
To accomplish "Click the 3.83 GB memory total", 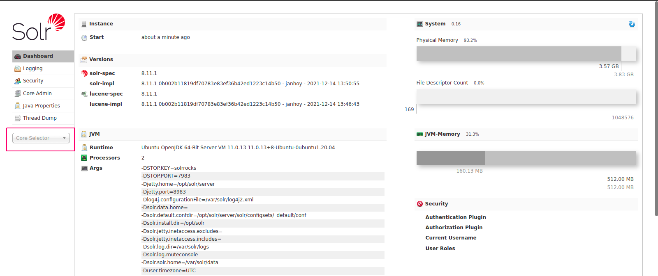I will [624, 75].
